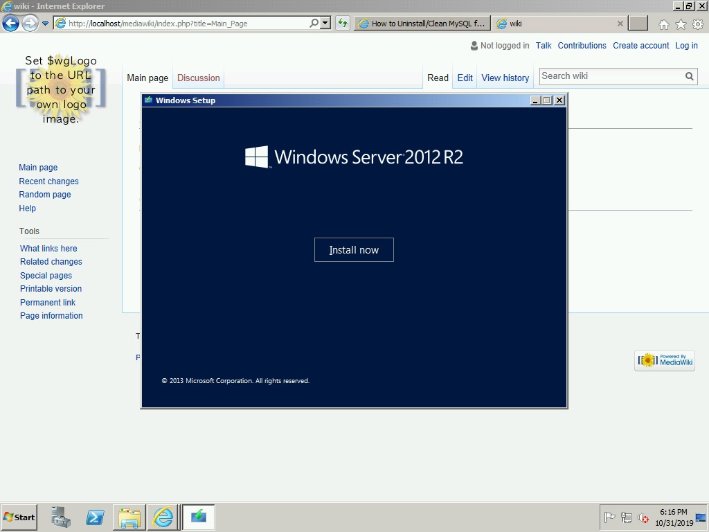Open Recent changes link
The height and width of the screenshot is (532, 709).
(x=49, y=181)
